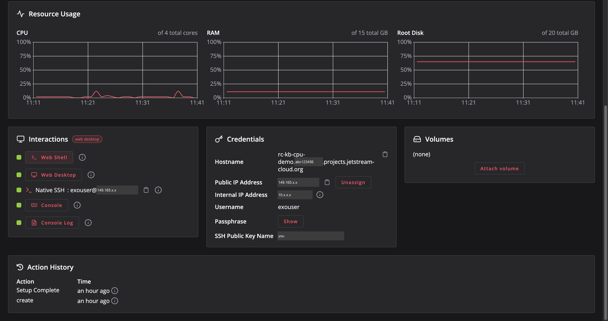608x321 pixels.
Task: Click the green status indicator for Console Log
Action: [19, 222]
